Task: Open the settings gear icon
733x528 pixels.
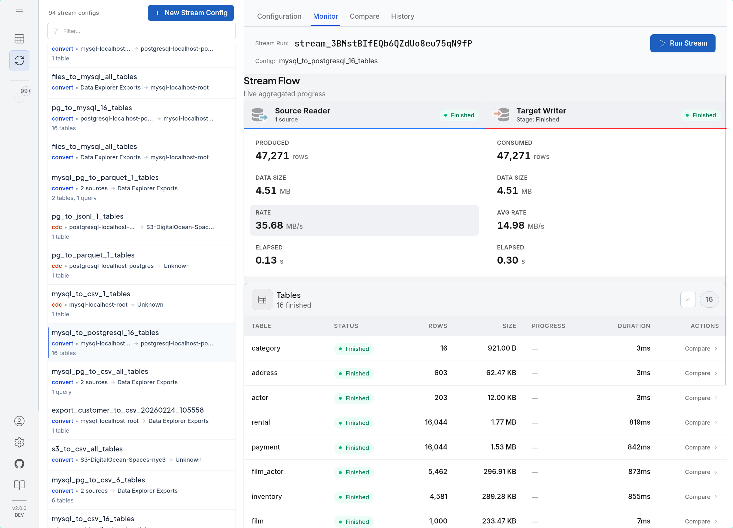Action: click(19, 442)
